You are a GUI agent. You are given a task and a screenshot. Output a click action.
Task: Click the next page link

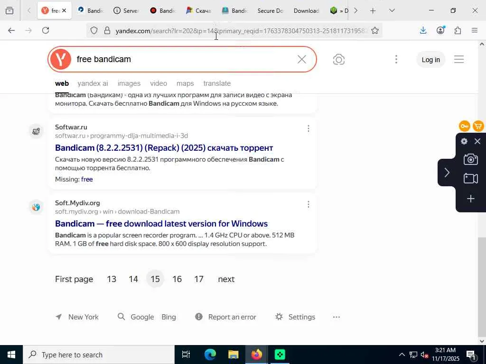click(226, 279)
